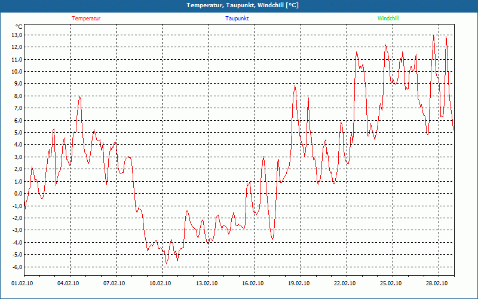Viewport: 478px width, 299px height.
Task: Click the 16.02.10 date label
Action: coord(253,283)
